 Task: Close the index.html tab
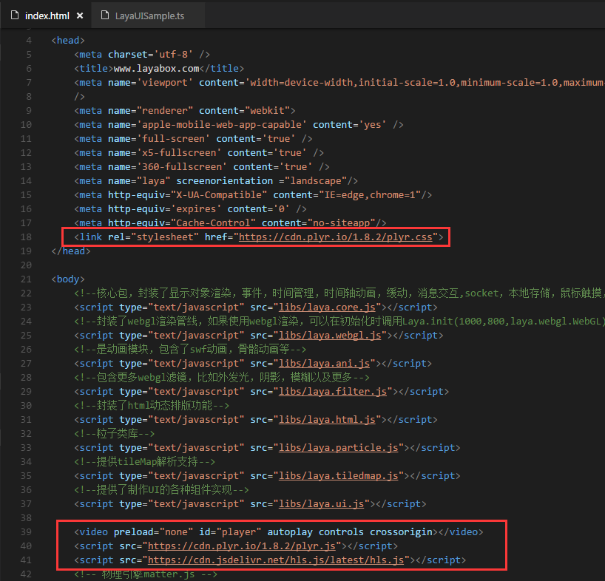[79, 16]
